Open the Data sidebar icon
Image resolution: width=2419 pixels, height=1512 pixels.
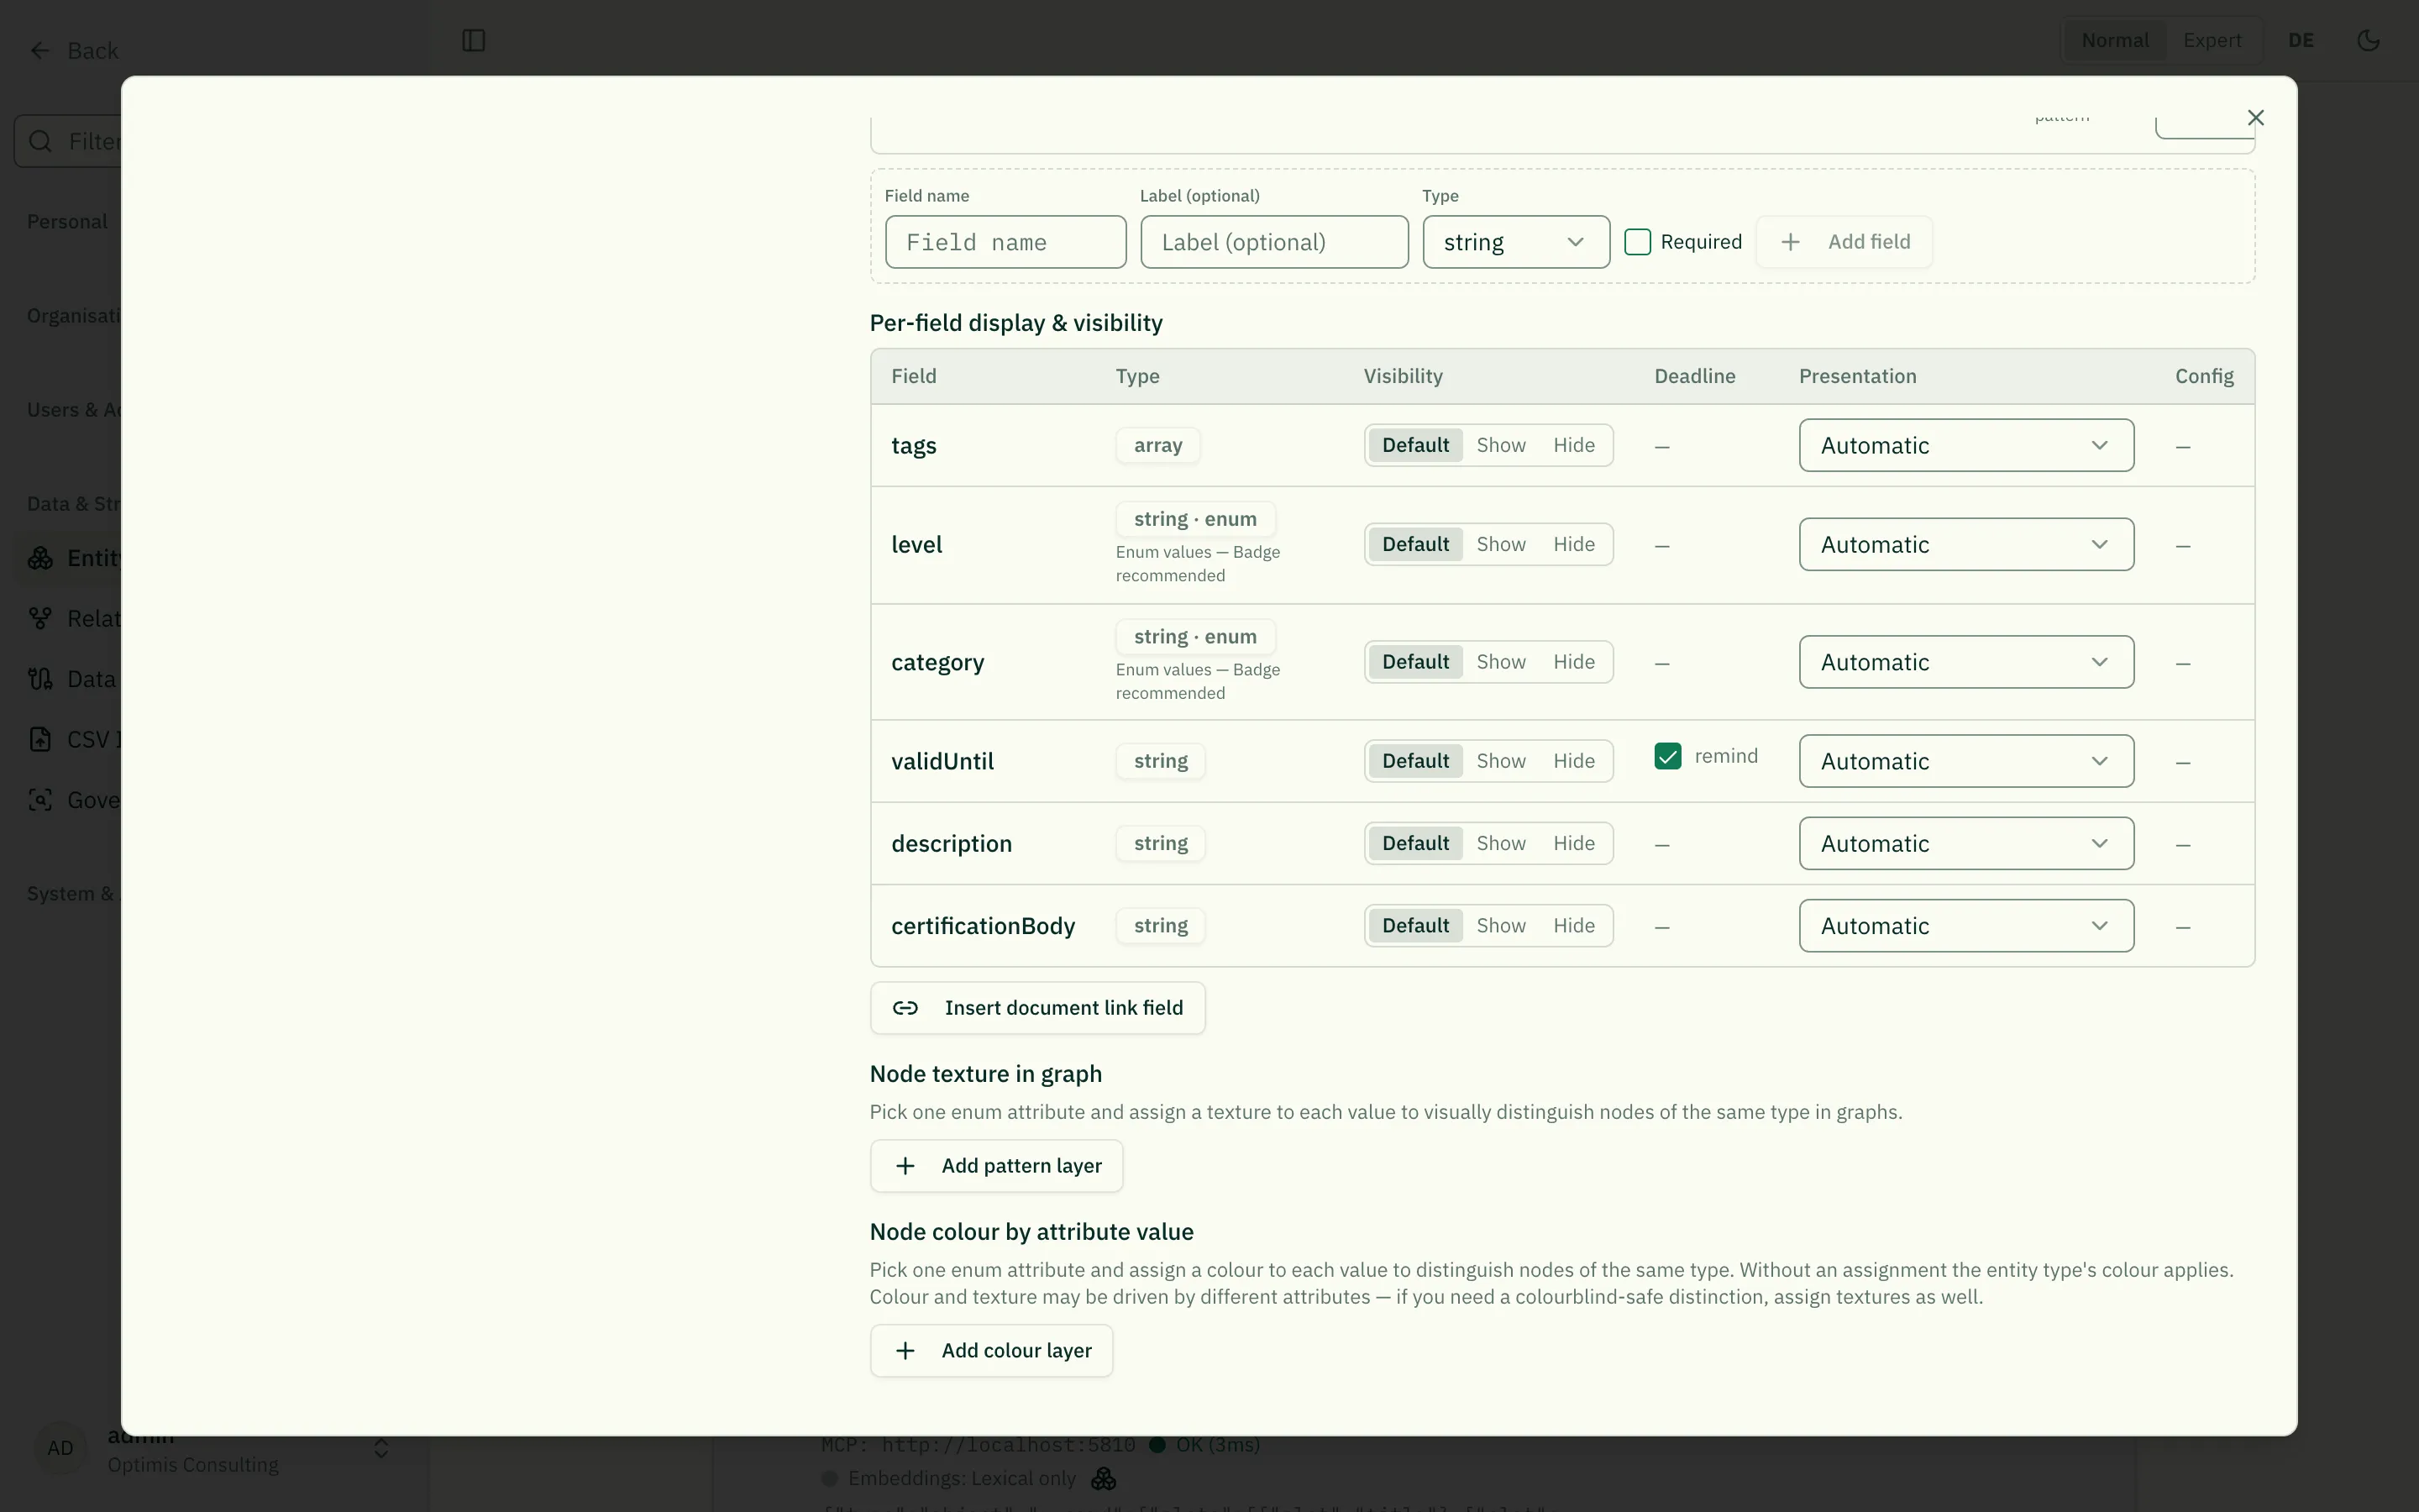(40, 679)
